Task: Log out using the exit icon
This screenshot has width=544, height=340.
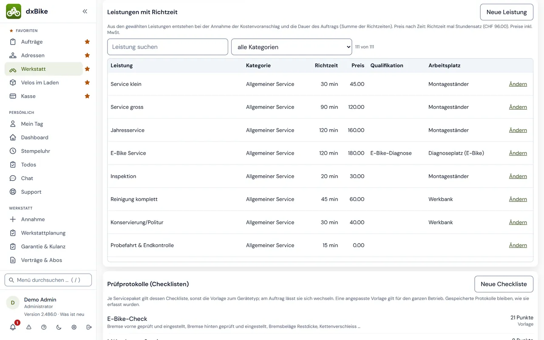Action: coord(89,327)
